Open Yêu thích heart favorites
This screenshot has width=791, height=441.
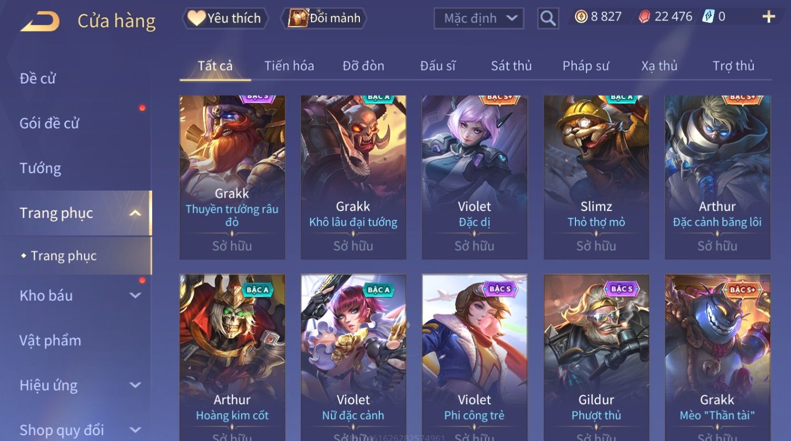(x=225, y=18)
